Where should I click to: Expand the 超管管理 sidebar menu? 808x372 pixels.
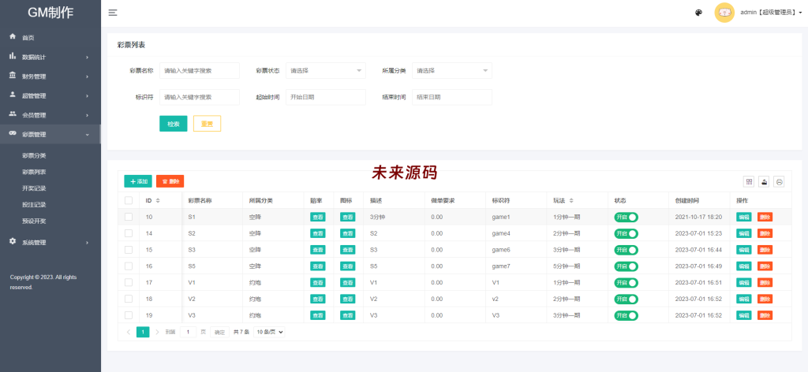[50, 95]
